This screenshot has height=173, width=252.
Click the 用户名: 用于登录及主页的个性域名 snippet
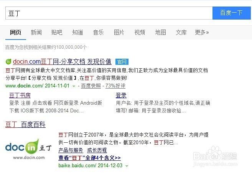[x=163, y=107]
